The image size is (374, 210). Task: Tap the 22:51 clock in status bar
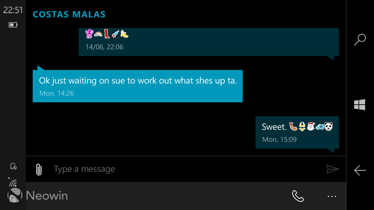(13, 10)
